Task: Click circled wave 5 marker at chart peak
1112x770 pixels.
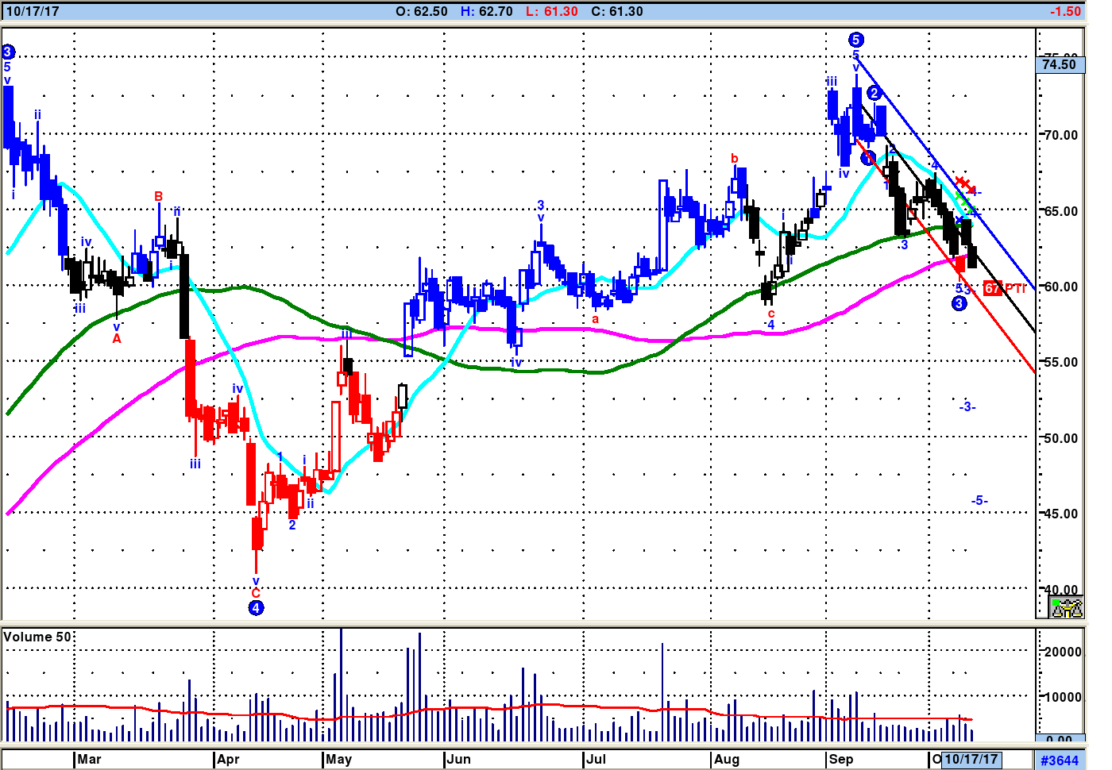Action: point(855,40)
